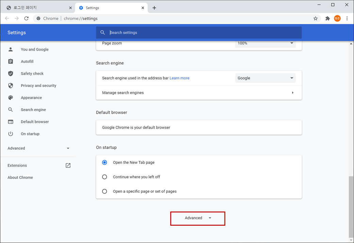
Task: Select Open the New Tab page option
Action: pyautogui.click(x=104, y=162)
